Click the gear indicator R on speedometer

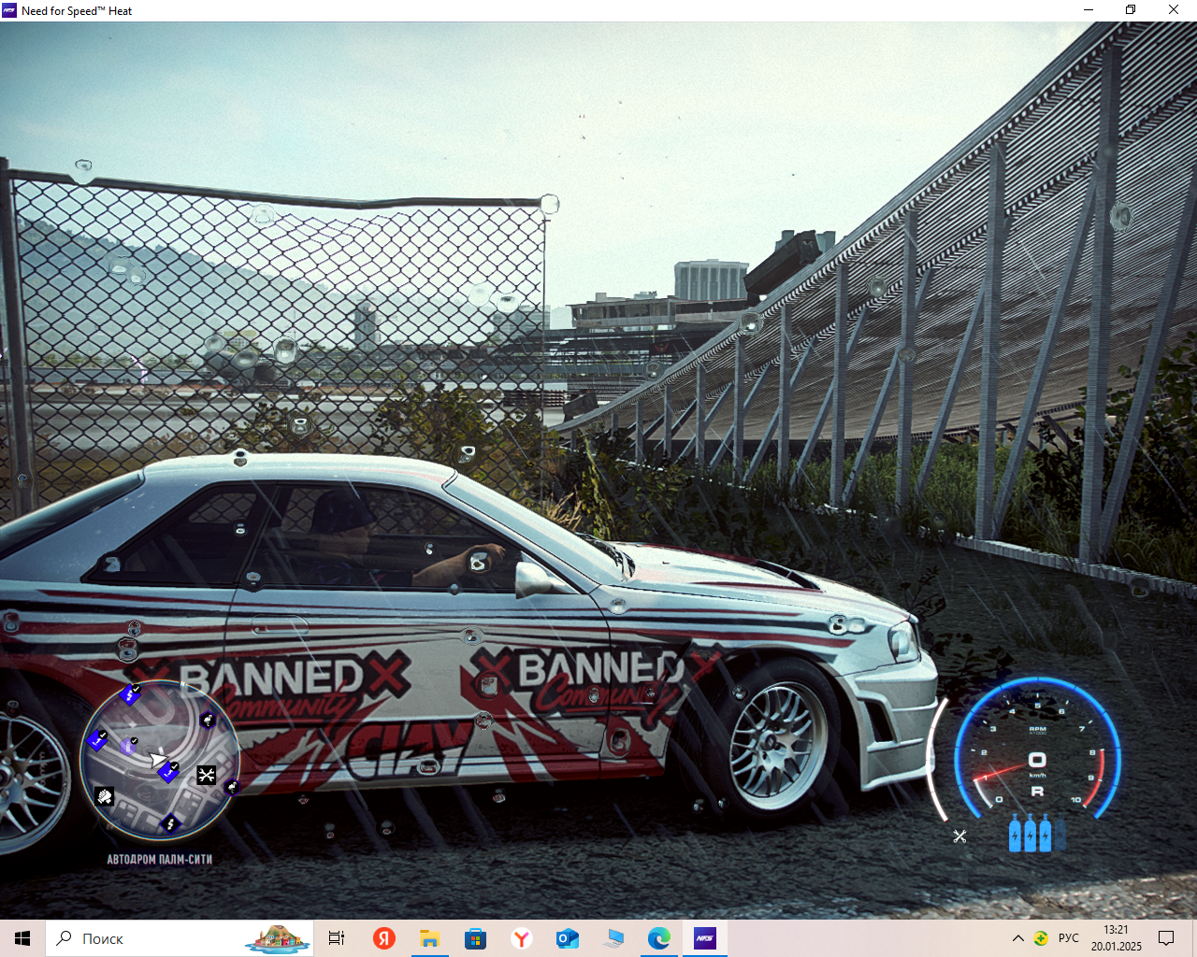click(1037, 792)
